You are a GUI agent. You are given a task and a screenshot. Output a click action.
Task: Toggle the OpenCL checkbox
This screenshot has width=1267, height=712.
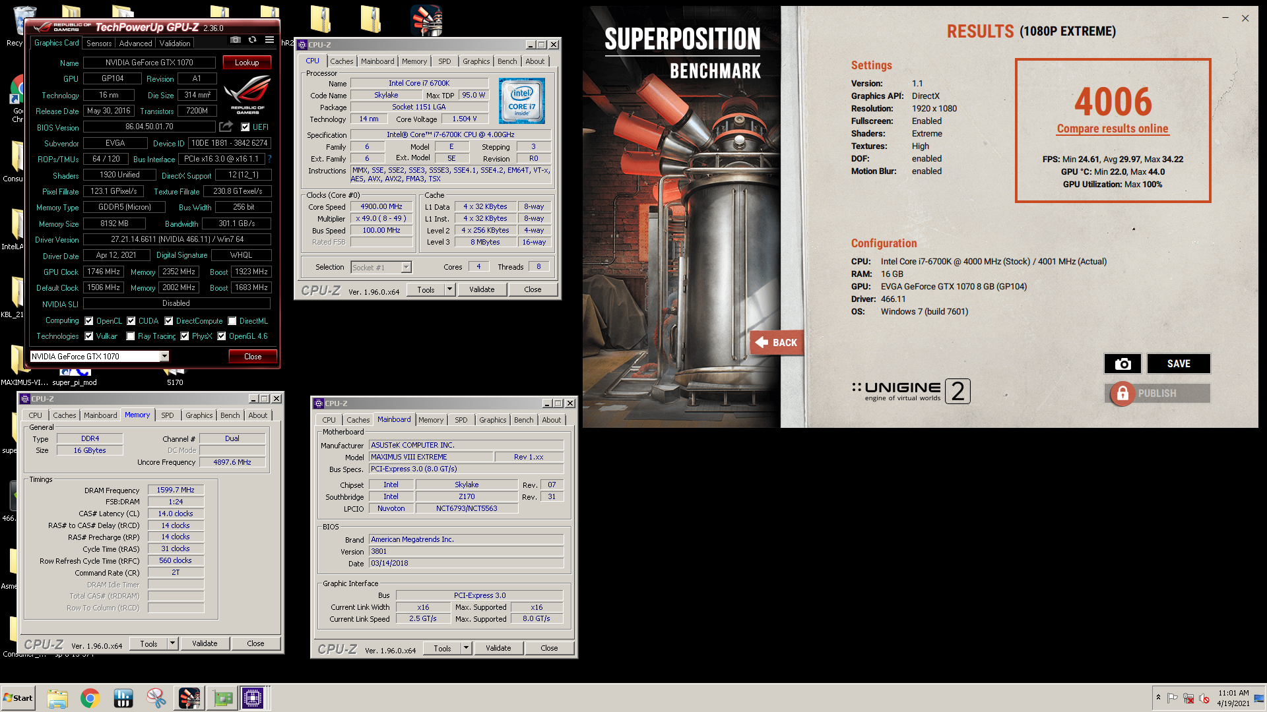(89, 321)
